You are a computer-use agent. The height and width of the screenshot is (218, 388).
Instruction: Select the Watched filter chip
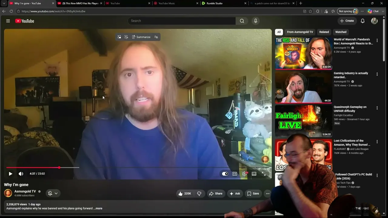341,32
